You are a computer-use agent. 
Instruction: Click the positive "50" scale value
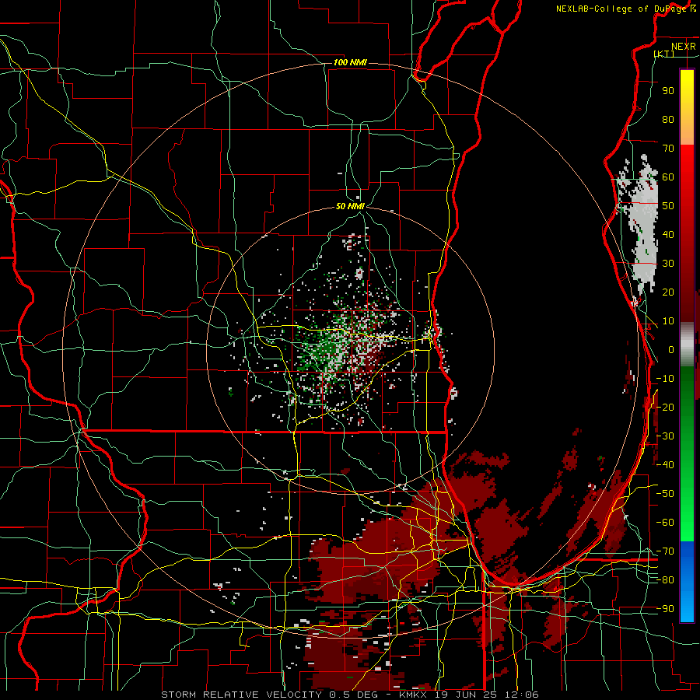point(668,206)
